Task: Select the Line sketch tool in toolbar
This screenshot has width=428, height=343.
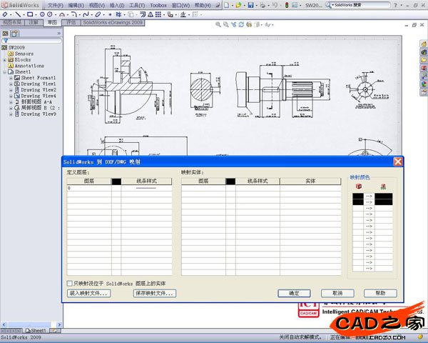Action: click(x=18, y=14)
